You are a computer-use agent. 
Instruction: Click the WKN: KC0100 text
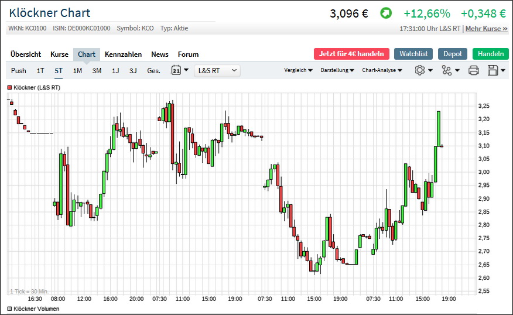[28, 29]
